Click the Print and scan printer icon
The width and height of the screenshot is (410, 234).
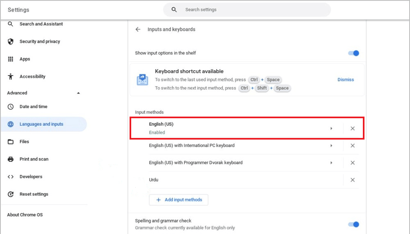pyautogui.click(x=11, y=159)
